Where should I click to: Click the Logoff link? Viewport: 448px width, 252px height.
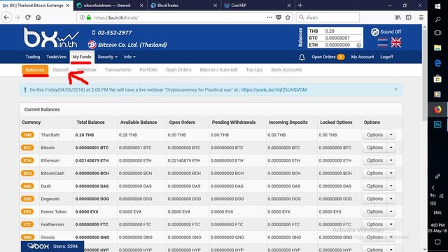click(386, 57)
